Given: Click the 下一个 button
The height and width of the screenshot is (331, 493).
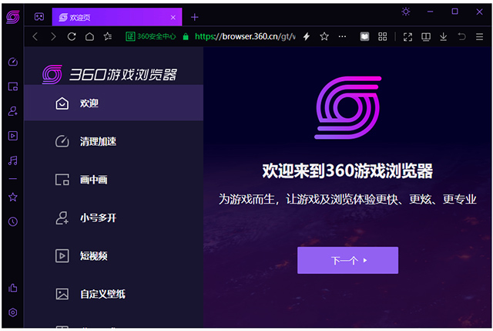Looking at the screenshot, I should coord(347,260).
